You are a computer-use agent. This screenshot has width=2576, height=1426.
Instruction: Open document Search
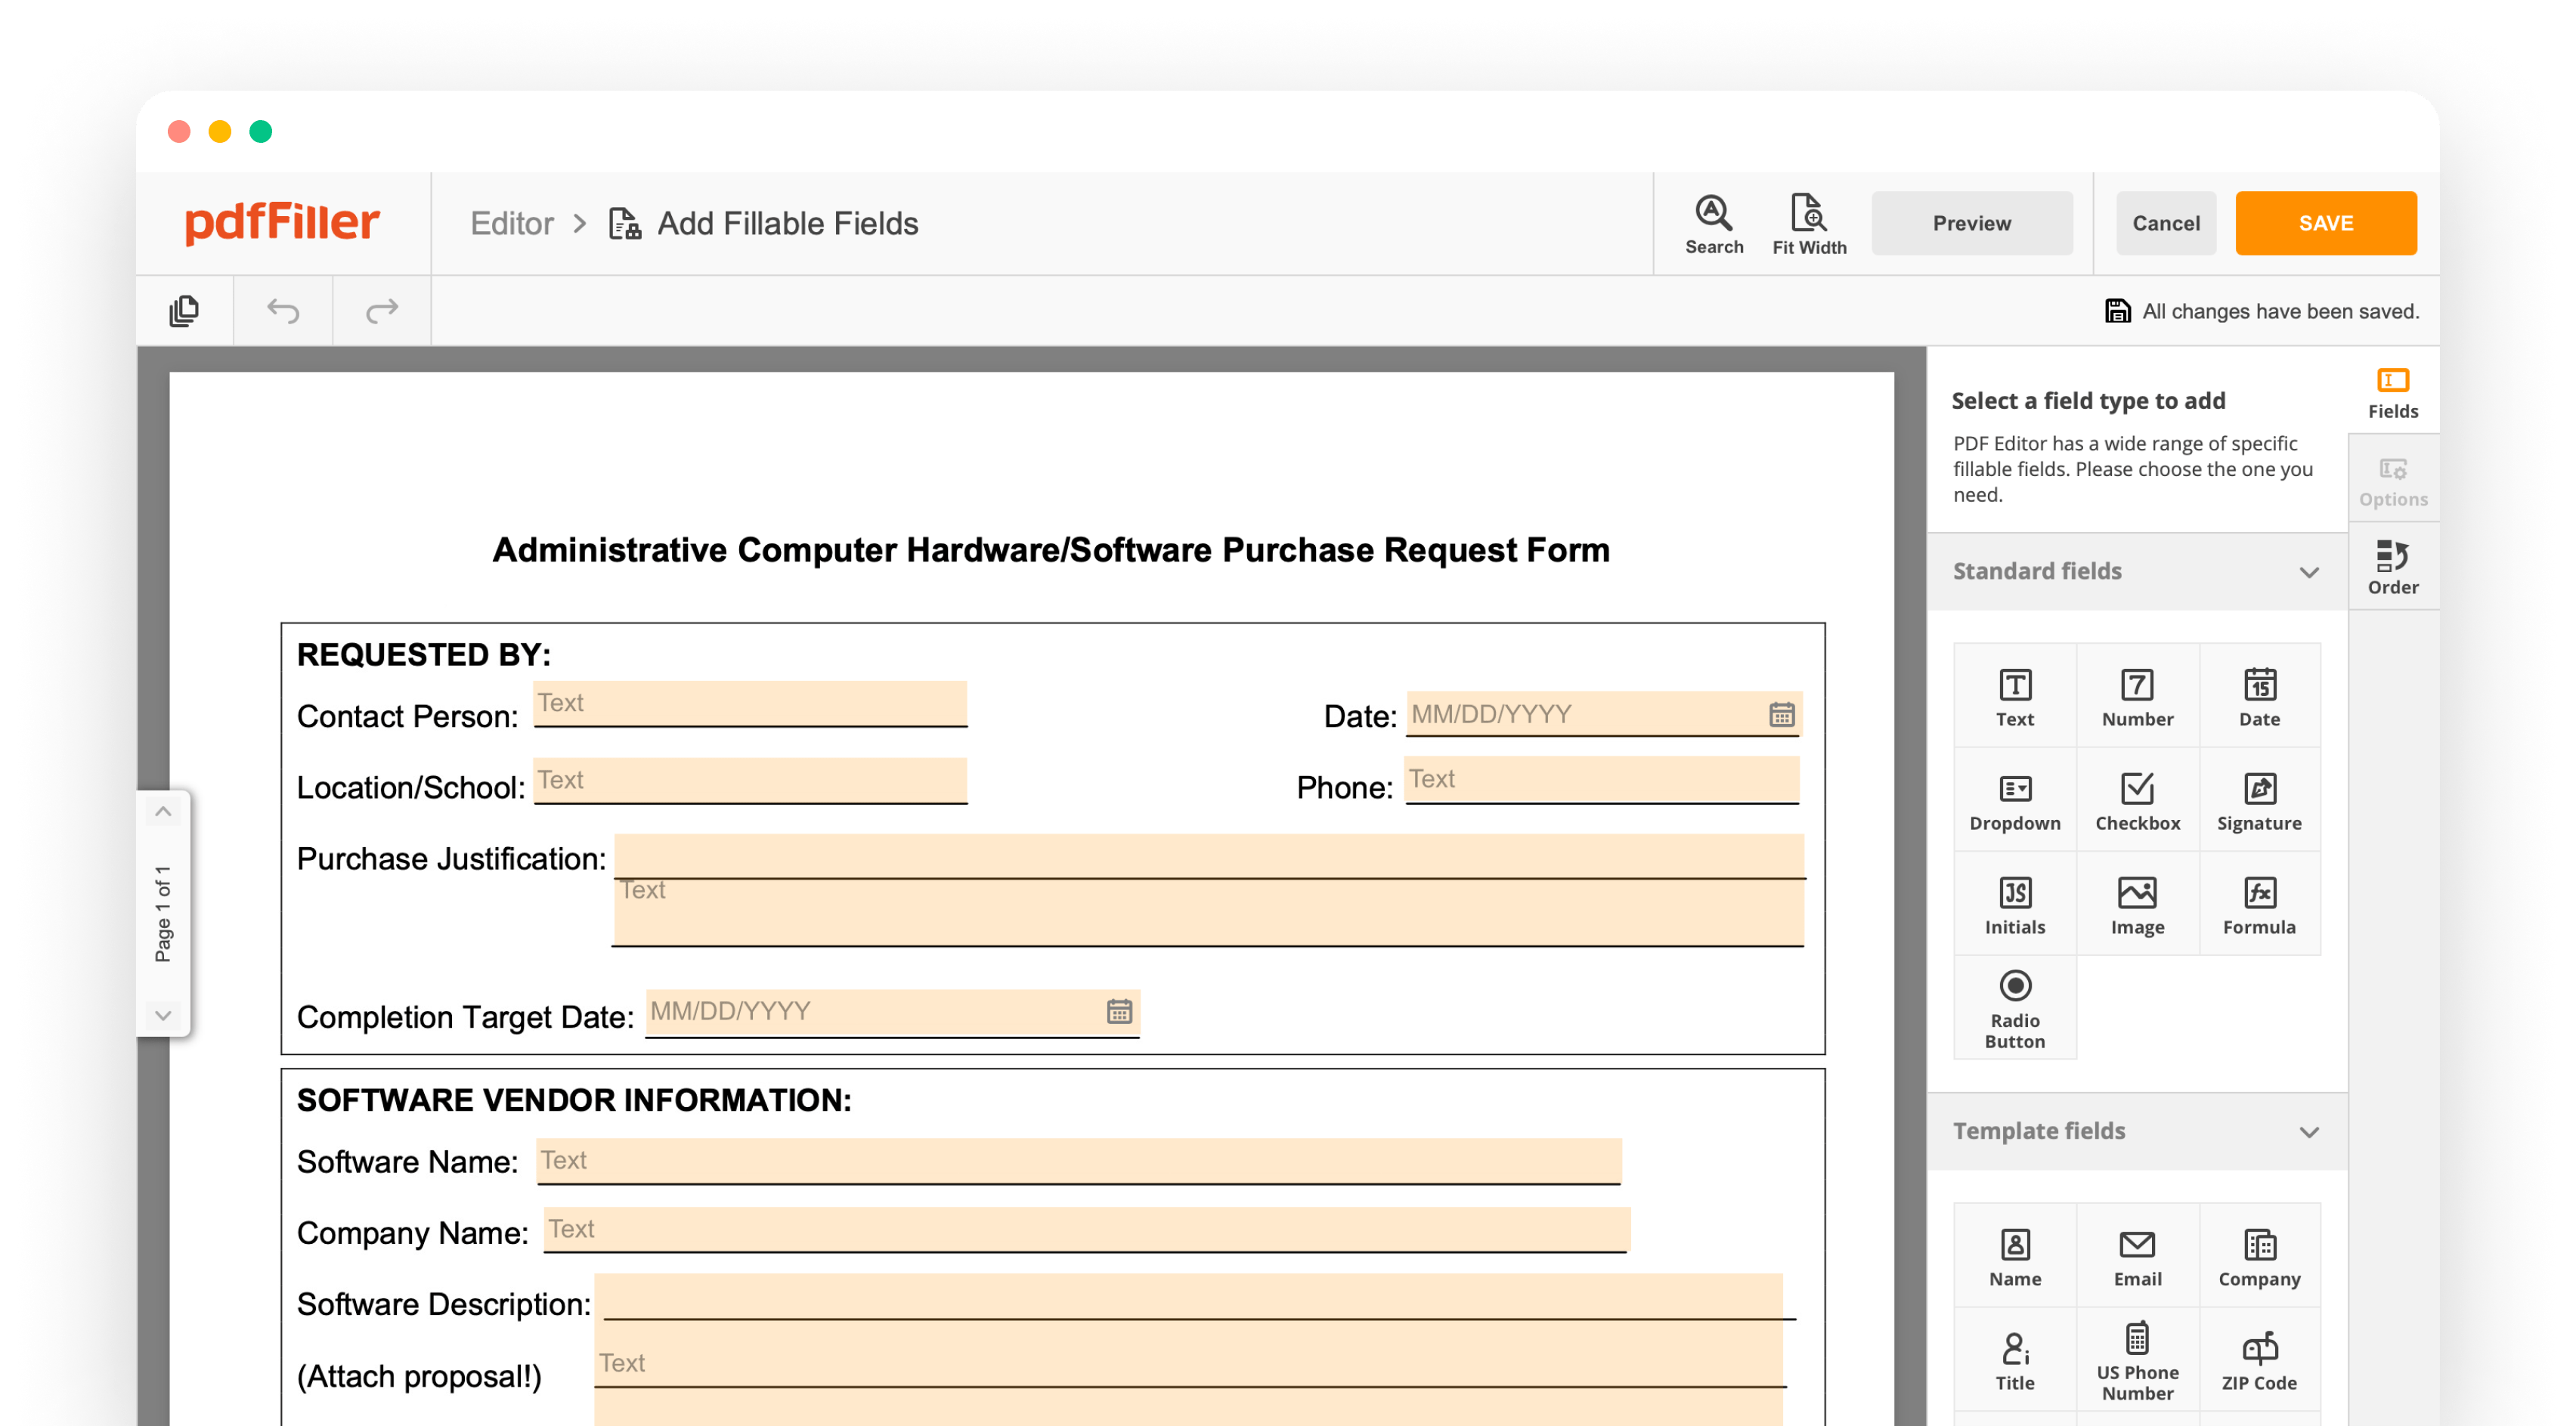coord(1713,222)
